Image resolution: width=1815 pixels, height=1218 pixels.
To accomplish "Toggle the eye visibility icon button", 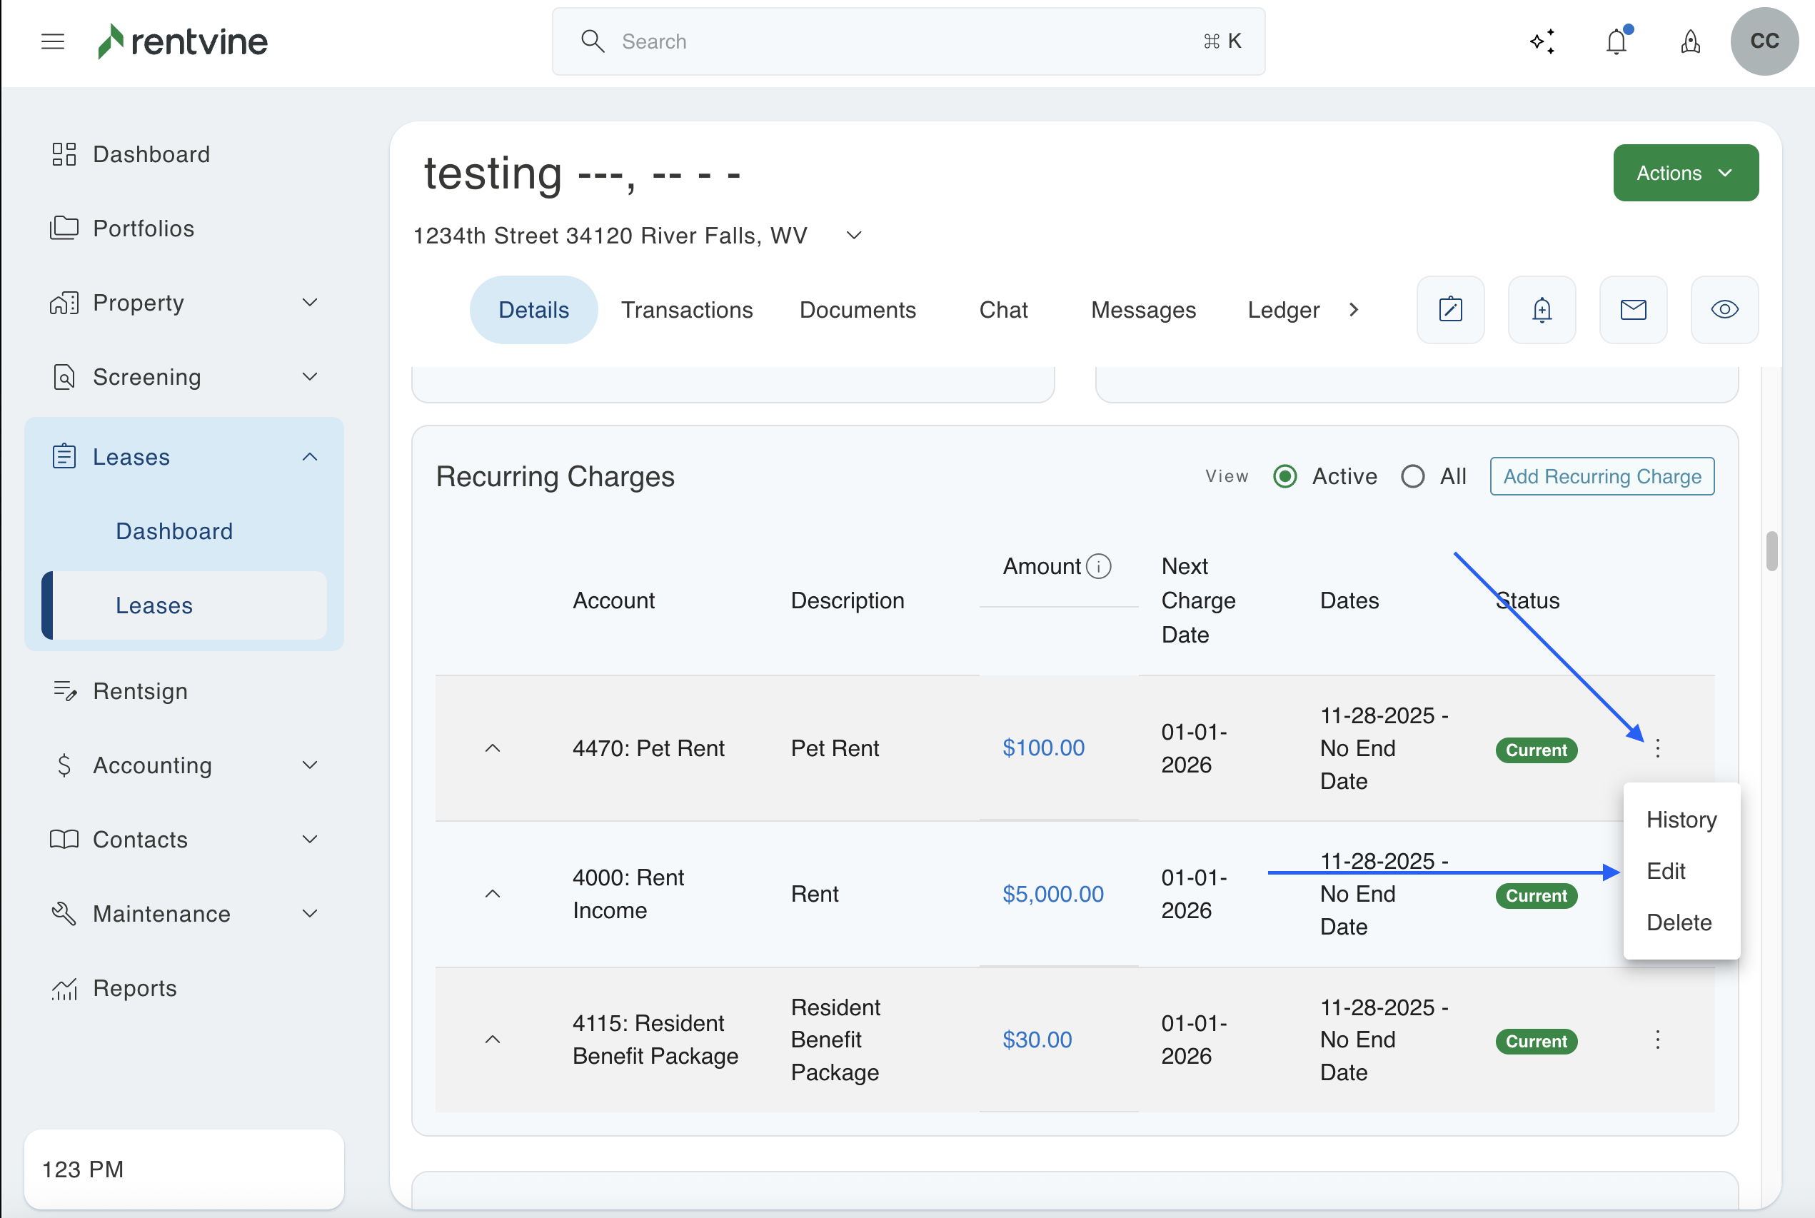I will point(1724,309).
